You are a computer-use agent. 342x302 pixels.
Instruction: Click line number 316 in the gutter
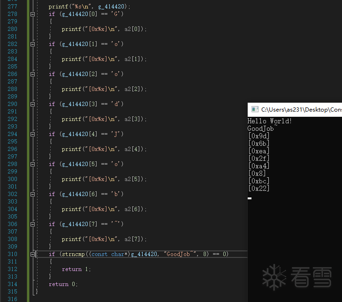pyautogui.click(x=13, y=299)
